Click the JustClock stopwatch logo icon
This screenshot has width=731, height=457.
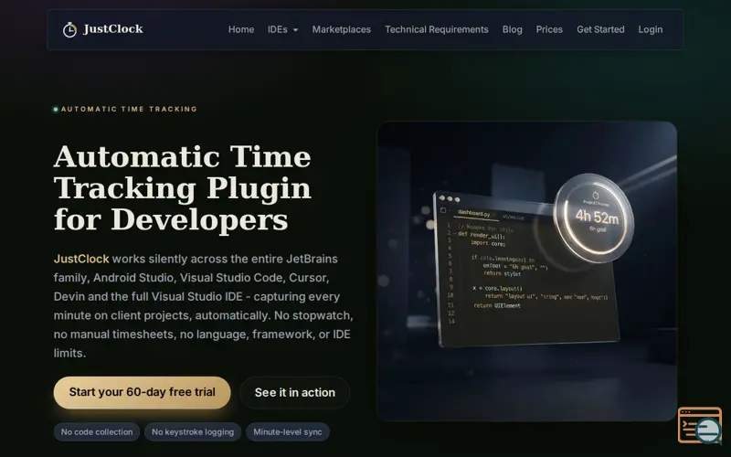(69, 29)
